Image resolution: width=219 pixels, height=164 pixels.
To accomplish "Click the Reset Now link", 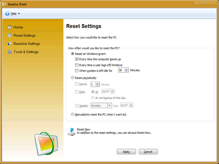I will click(x=84, y=129).
